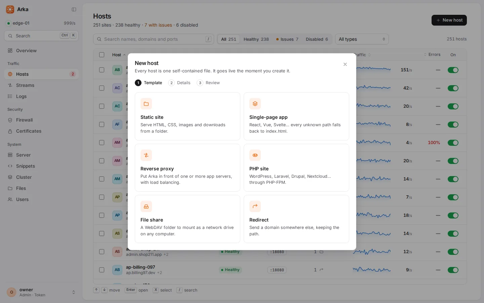Sort by the Errors column
This screenshot has height=303, width=484.
point(432,55)
